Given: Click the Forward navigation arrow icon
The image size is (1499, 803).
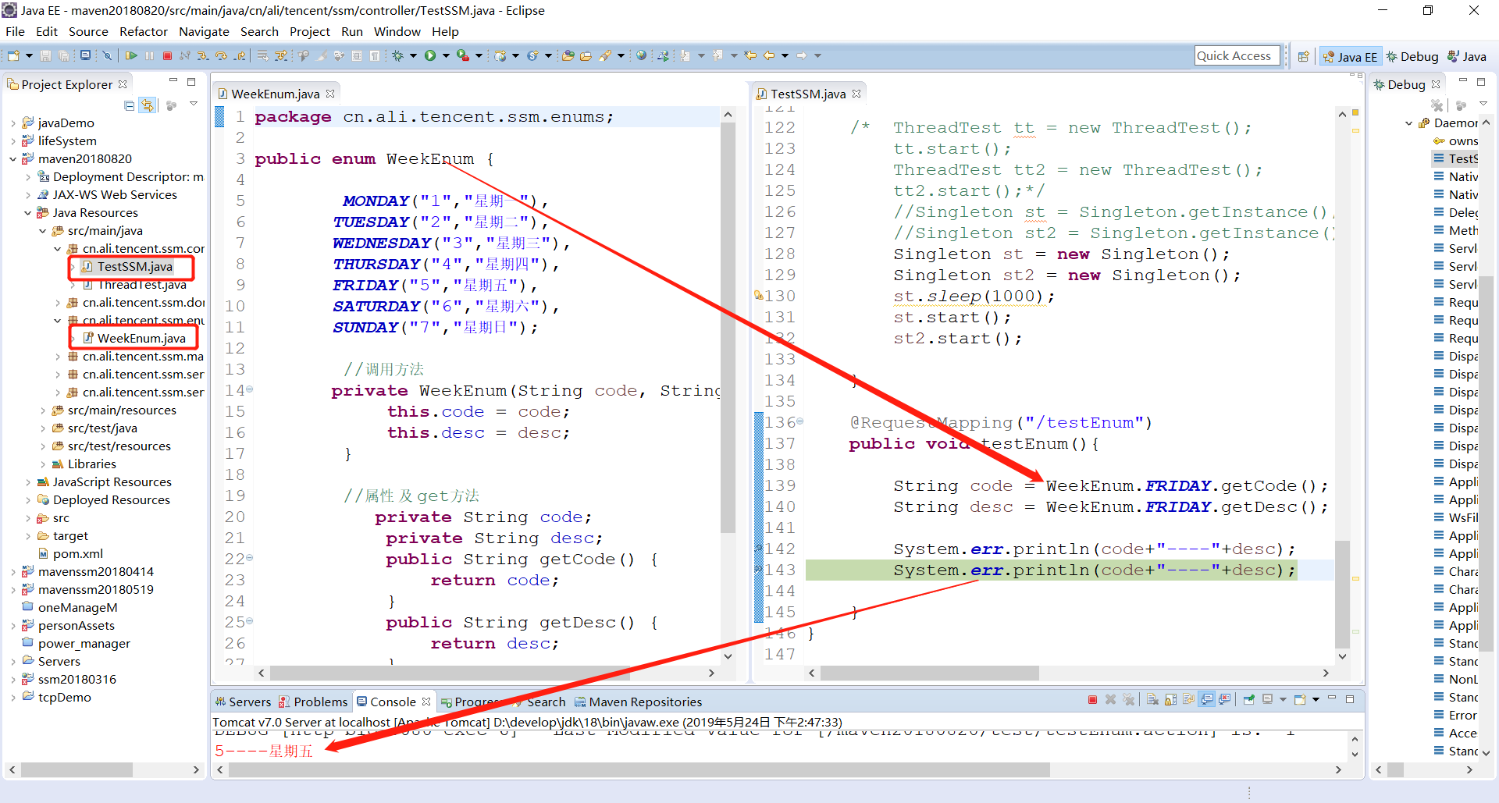Looking at the screenshot, I should [x=801, y=55].
